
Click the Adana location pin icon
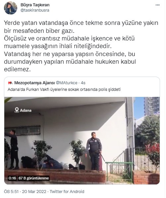17,110
